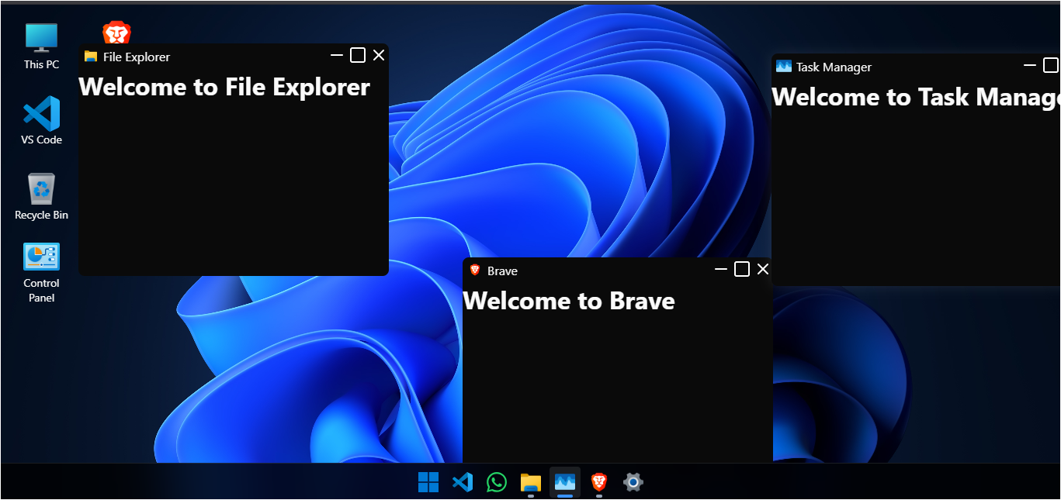Click the Brave icon in the taskbar
This screenshot has height=500, width=1061.
click(x=598, y=482)
